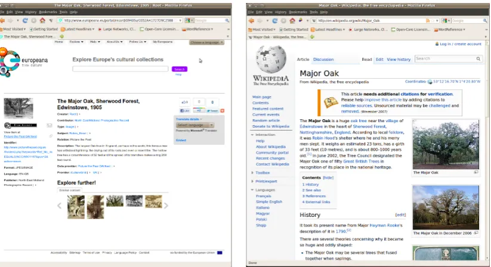Open the Robin Hood link in the article

323,138
